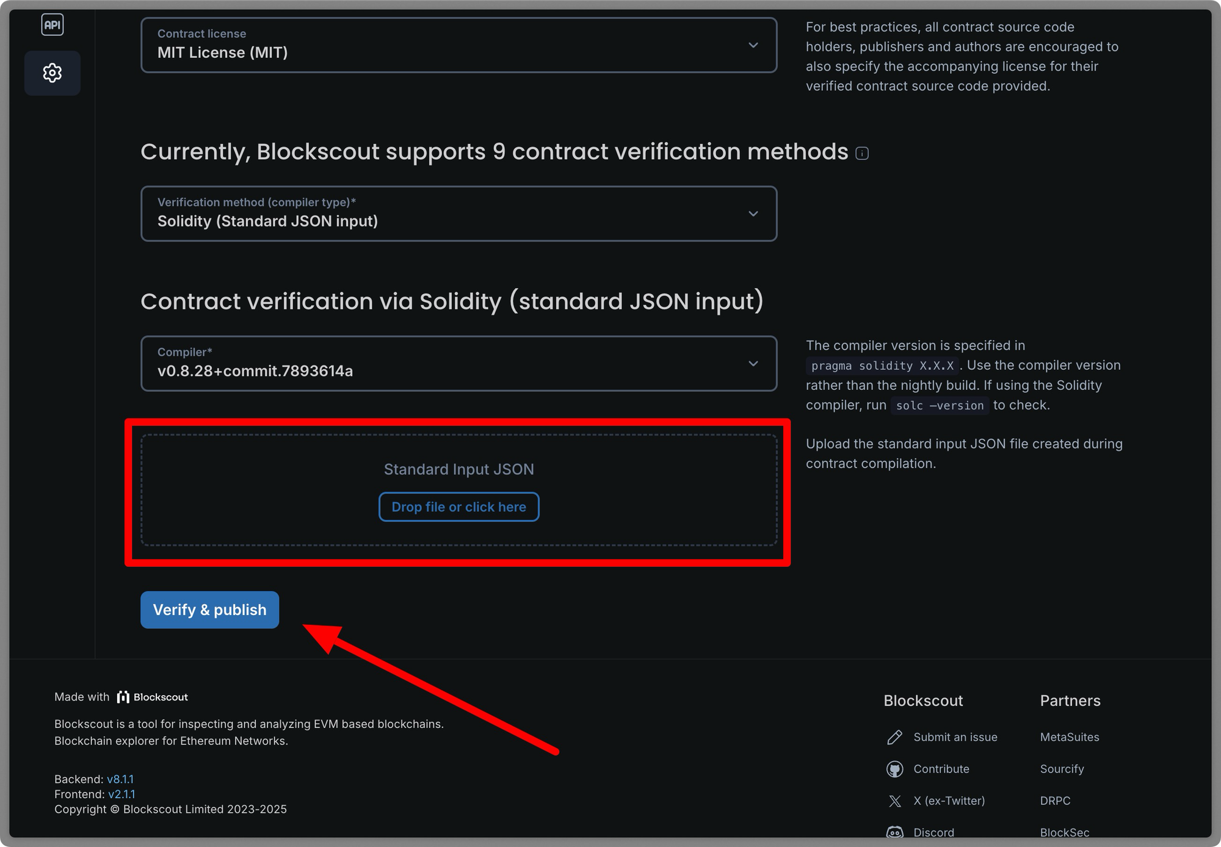
Task: Open the API sidebar panel
Action: (x=53, y=24)
